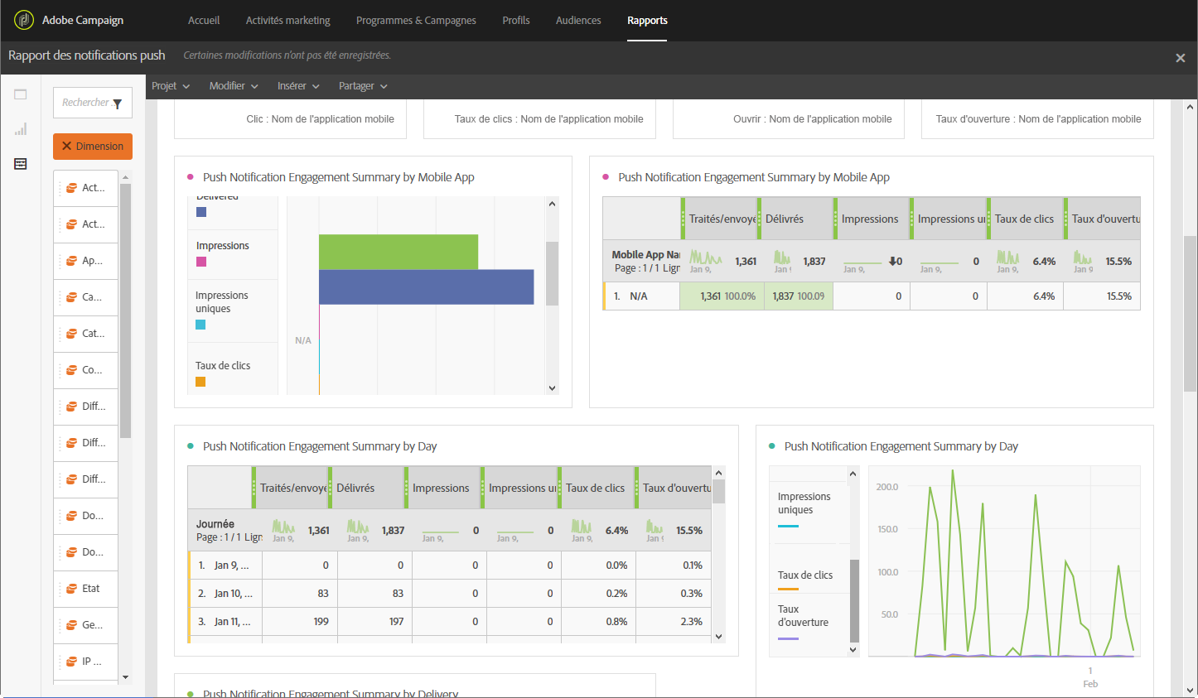Viewport: 1198px width, 698px height.
Task: Close the push notification report with X
Action: coord(1181,58)
